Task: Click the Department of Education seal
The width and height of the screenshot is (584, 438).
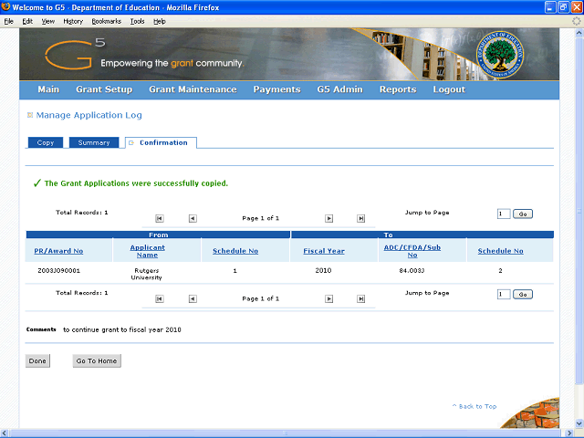Action: (x=500, y=55)
